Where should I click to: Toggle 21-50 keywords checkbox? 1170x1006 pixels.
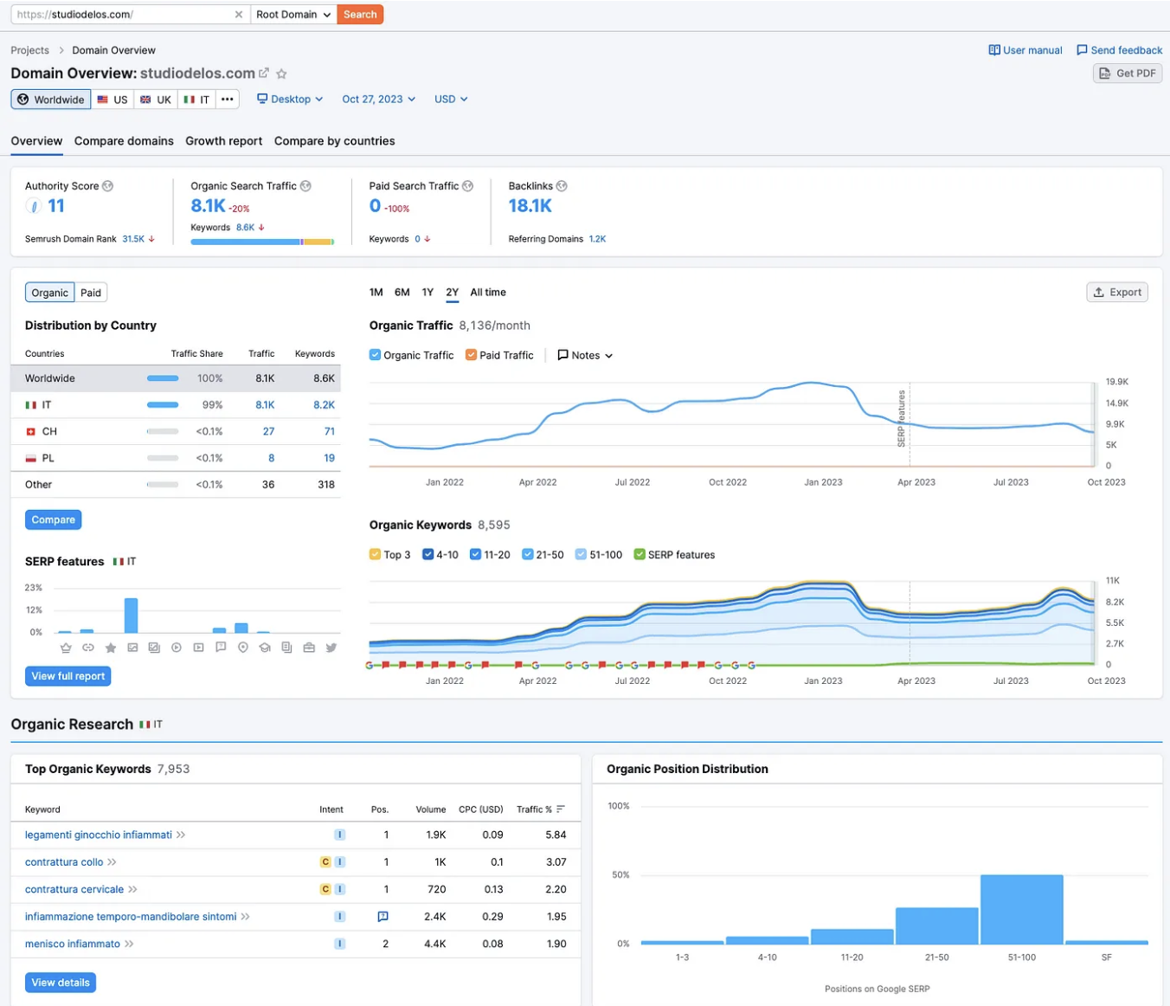527,555
